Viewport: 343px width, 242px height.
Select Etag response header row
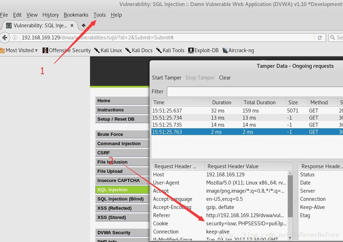[321, 215]
